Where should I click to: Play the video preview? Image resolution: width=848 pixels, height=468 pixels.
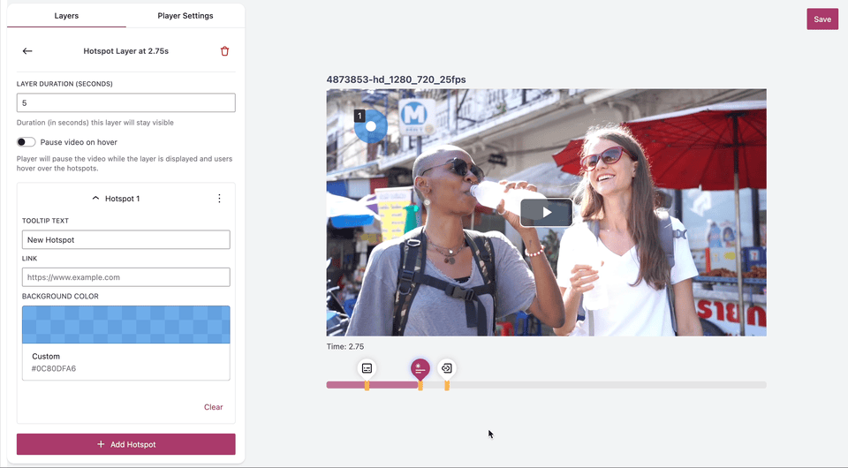546,212
